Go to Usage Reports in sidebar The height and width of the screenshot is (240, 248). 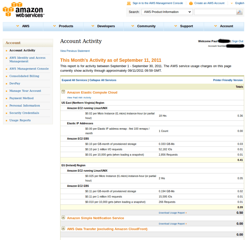click(x=20, y=120)
